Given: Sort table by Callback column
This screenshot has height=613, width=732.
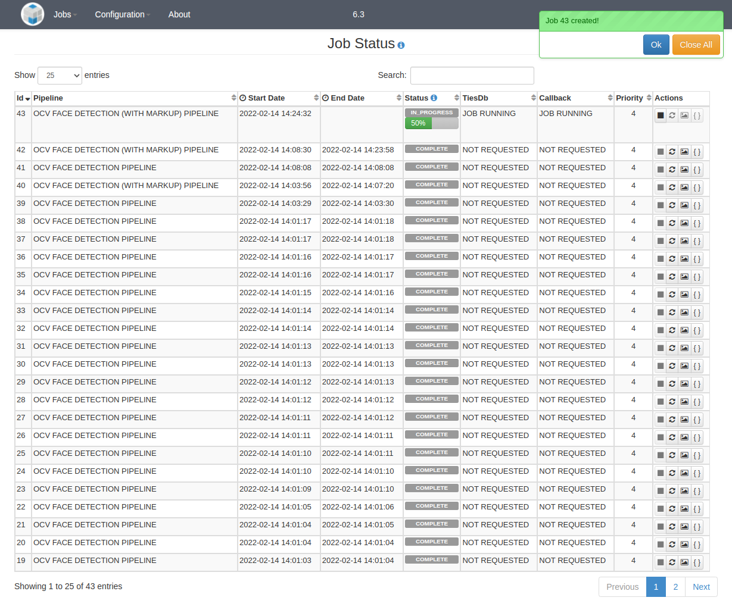Looking at the screenshot, I should pos(576,98).
